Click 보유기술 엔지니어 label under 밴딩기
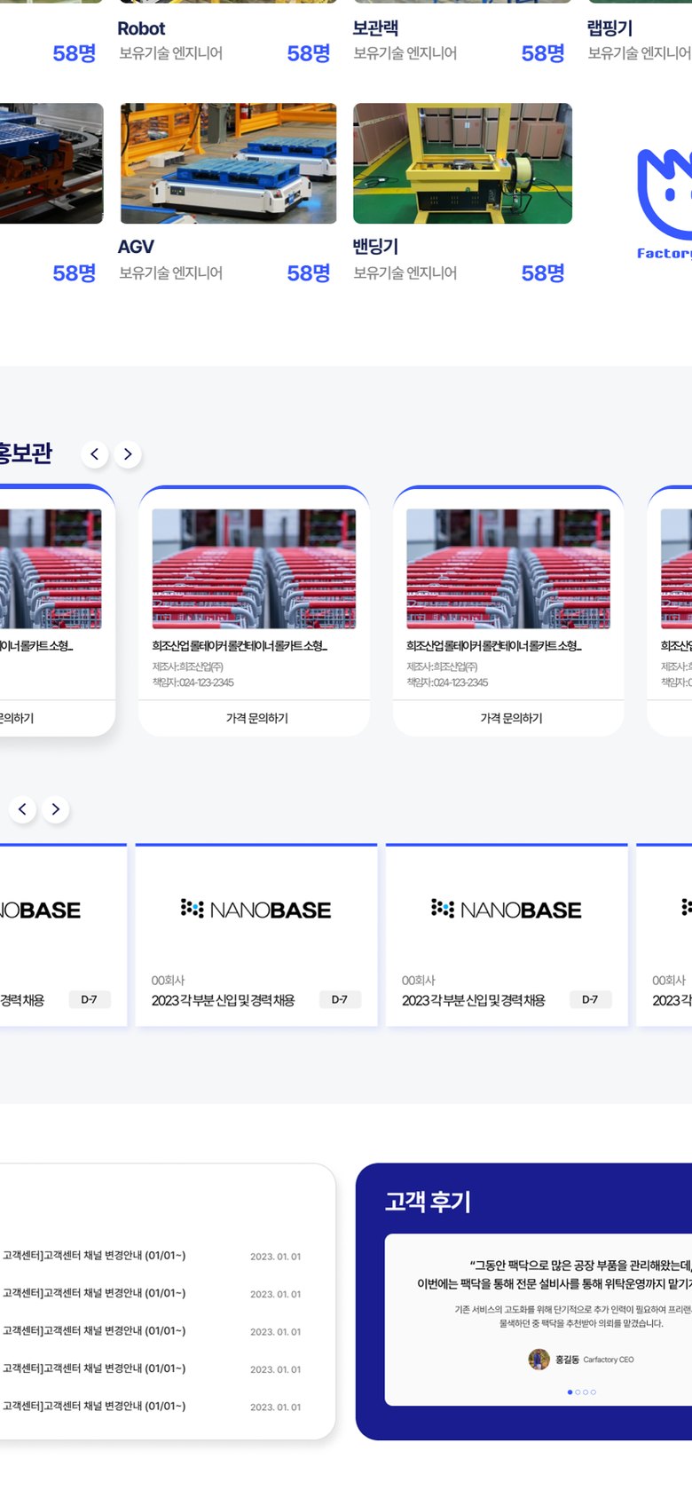The image size is (692, 1498). click(405, 273)
